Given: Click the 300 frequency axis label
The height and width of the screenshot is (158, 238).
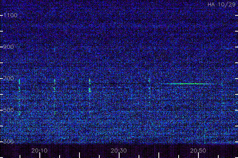Looking at the screenshot, I should point(8,142).
